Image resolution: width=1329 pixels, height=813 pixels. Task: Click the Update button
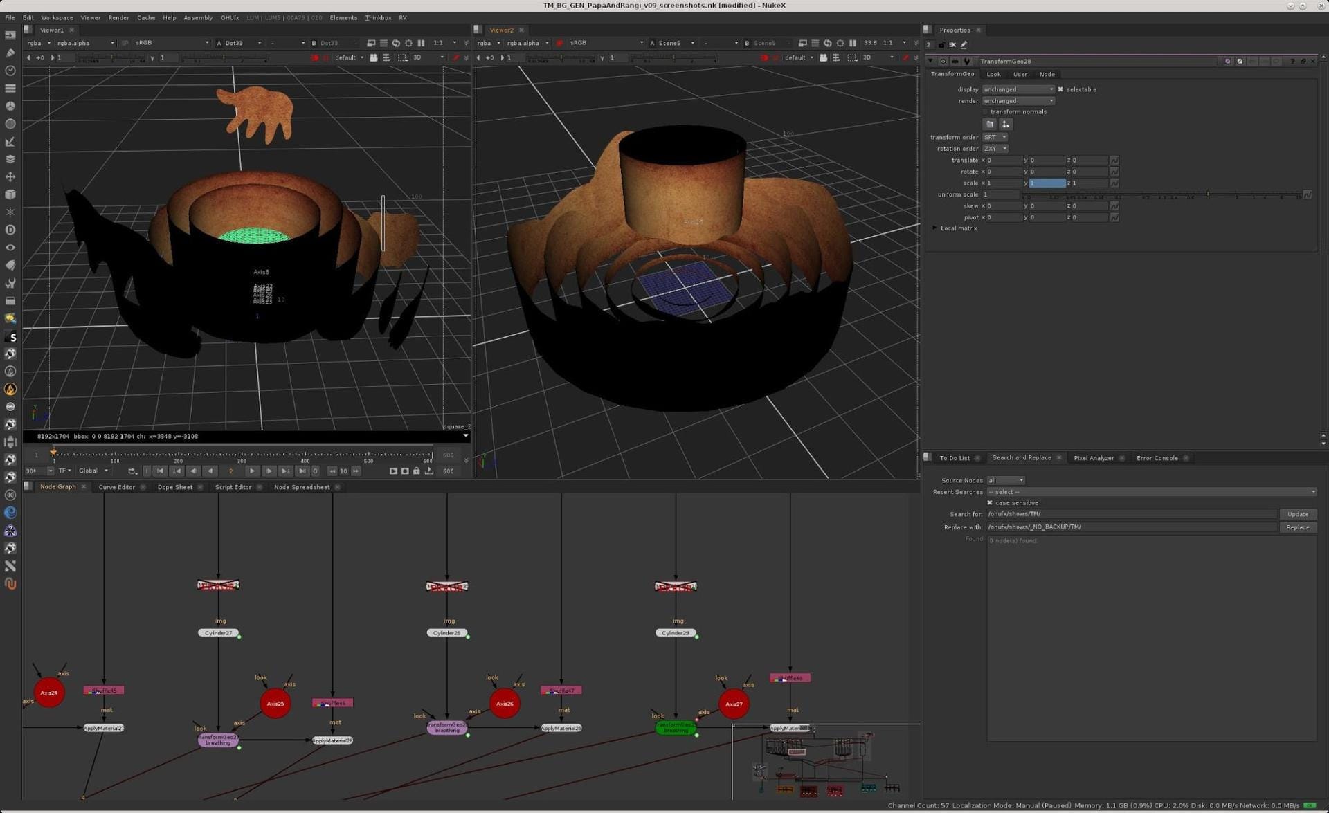tap(1298, 514)
